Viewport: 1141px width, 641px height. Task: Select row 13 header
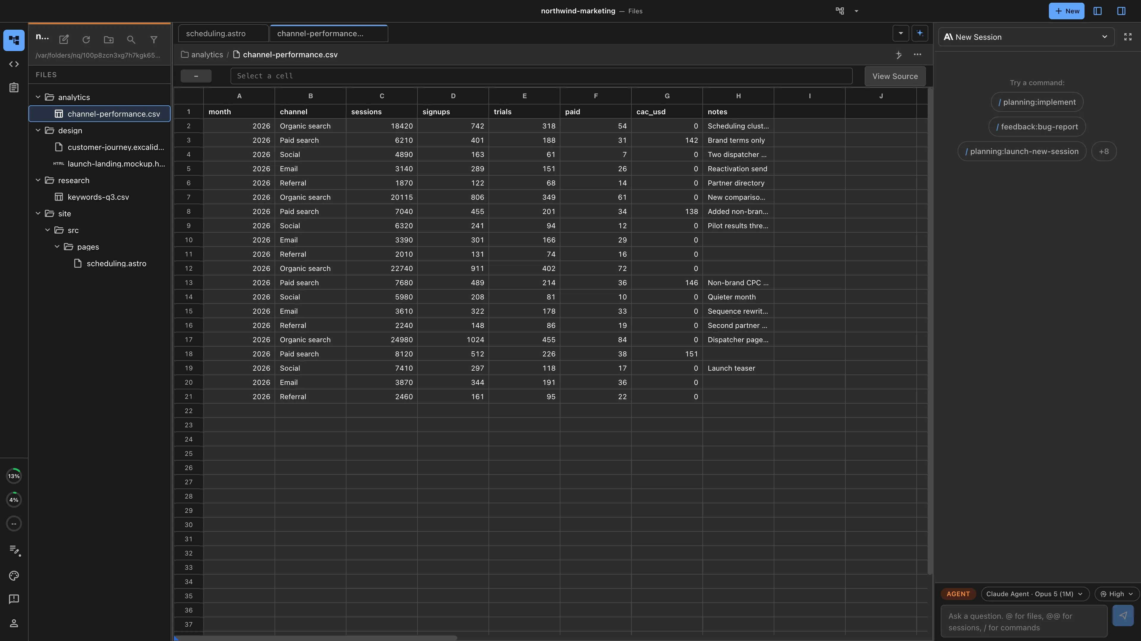[x=189, y=283]
